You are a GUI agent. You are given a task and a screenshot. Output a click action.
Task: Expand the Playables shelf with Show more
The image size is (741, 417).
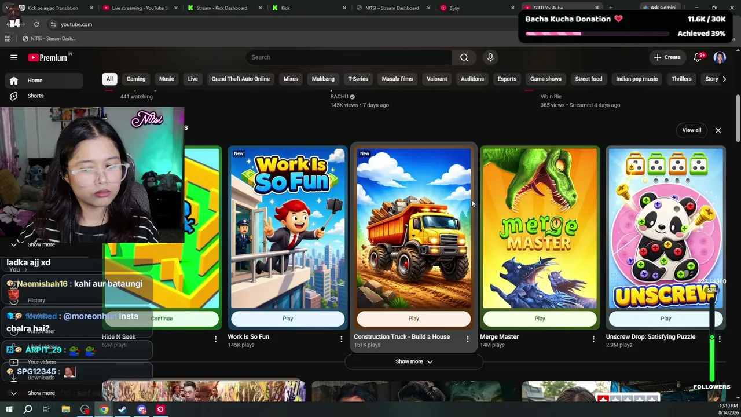pyautogui.click(x=414, y=361)
